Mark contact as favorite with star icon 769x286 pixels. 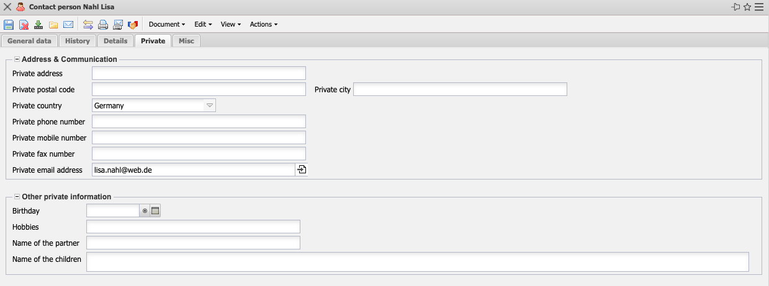tap(747, 7)
